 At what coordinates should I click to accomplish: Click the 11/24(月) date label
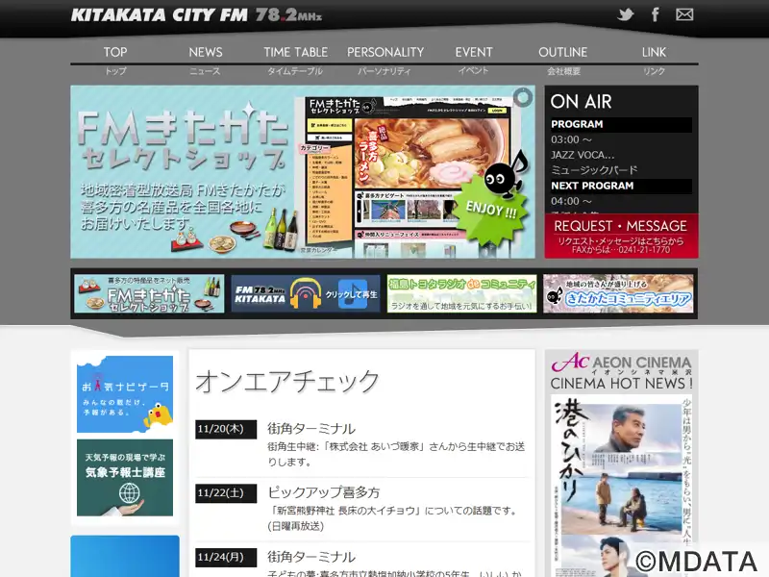coord(226,558)
